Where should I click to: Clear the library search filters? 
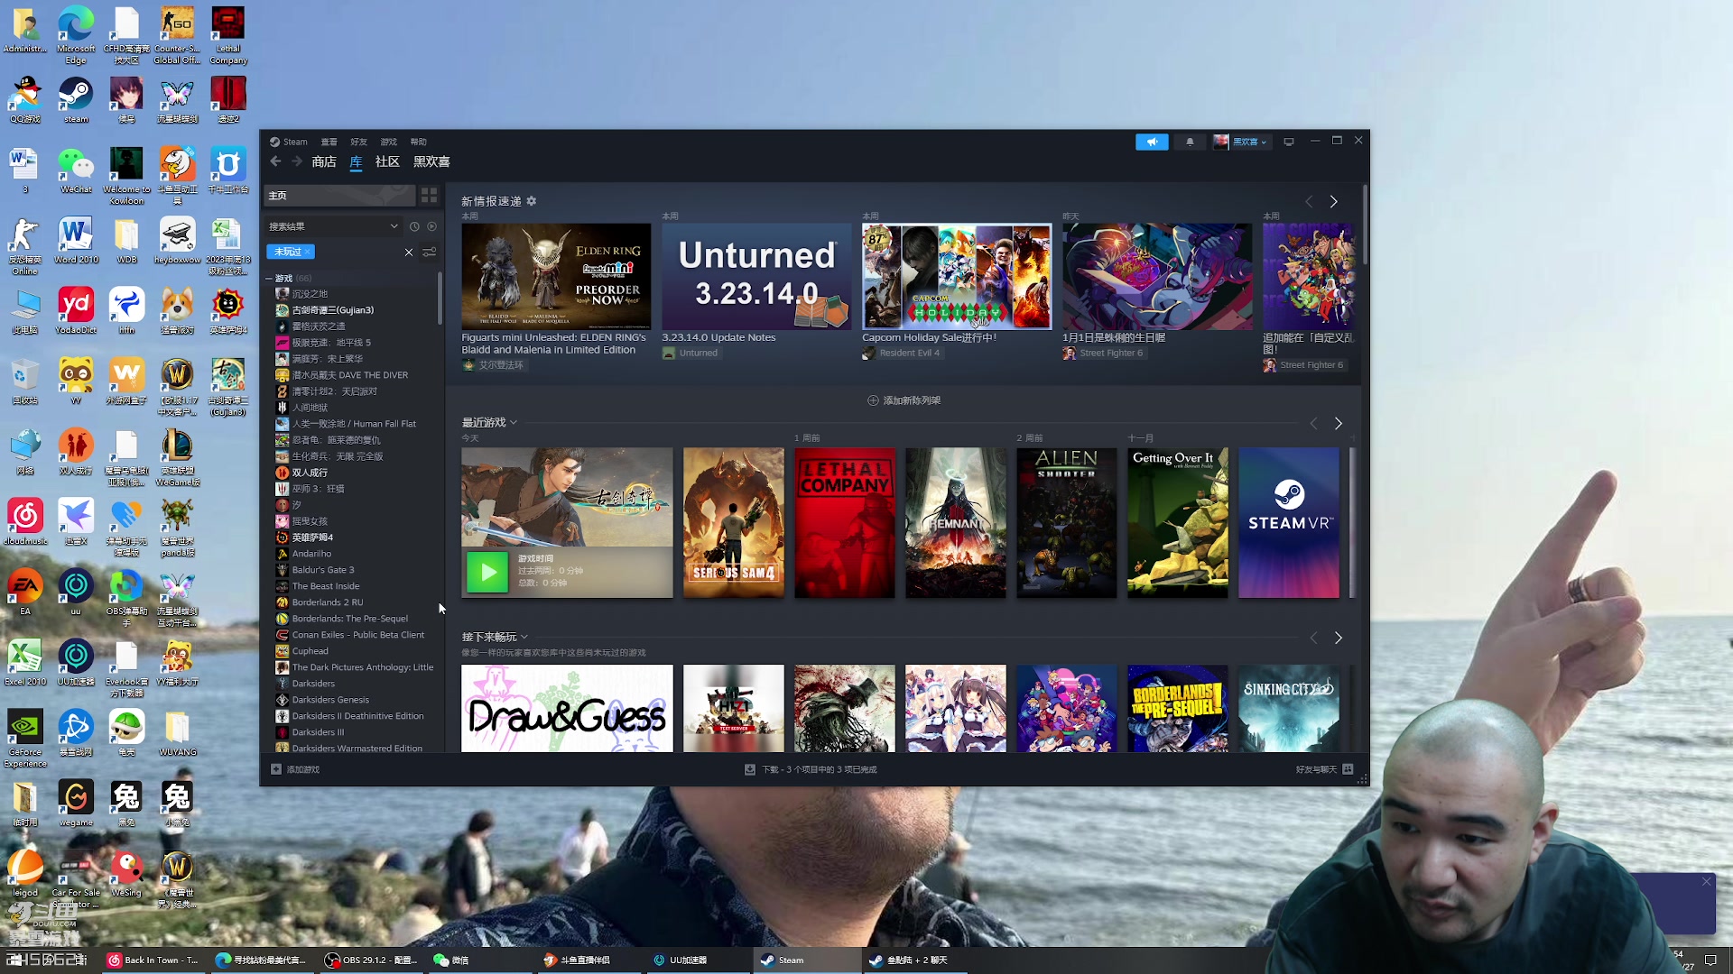point(409,252)
